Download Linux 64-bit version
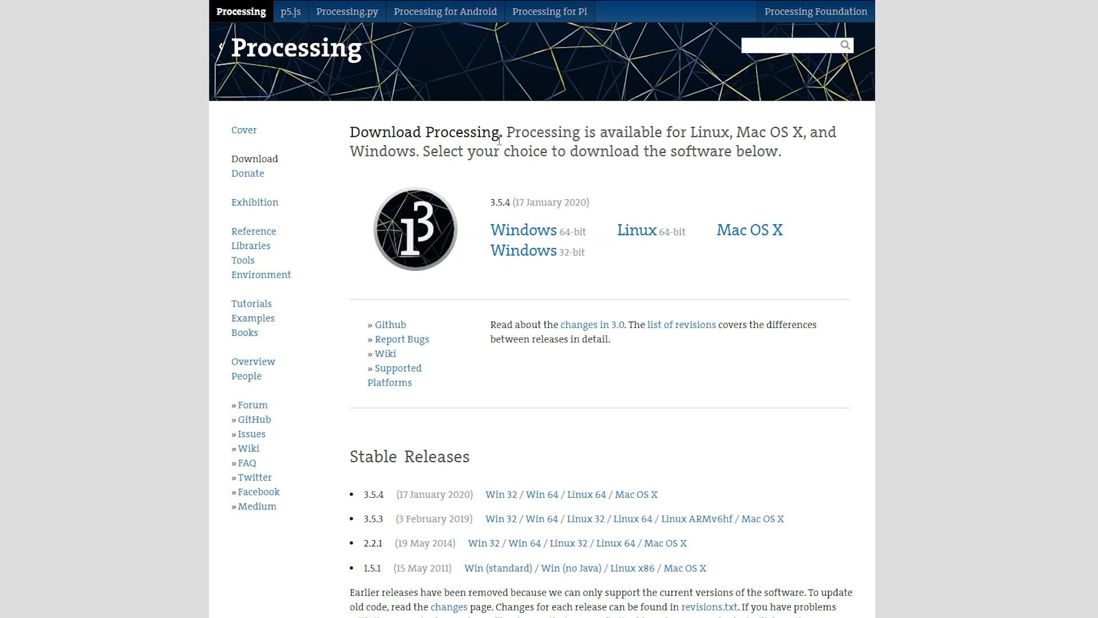Image resolution: width=1098 pixels, height=618 pixels. [636, 230]
